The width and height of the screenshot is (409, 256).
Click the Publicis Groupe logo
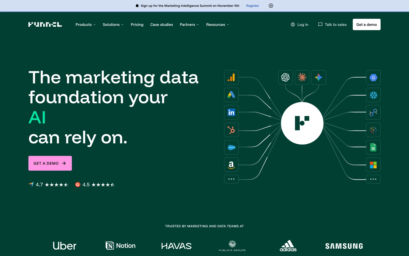pos(232,246)
